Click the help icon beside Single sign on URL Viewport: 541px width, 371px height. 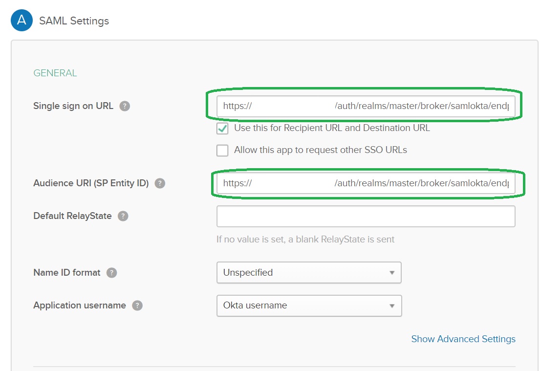[125, 106]
